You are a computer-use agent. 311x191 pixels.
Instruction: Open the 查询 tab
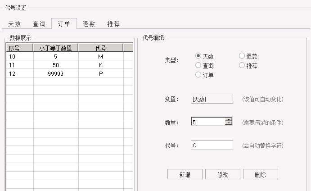[x=39, y=24]
